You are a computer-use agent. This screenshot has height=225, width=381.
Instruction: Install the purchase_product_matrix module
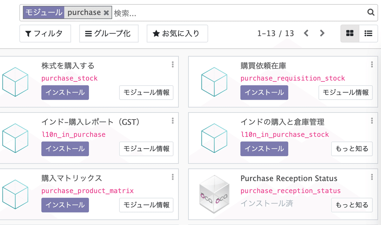point(65,205)
